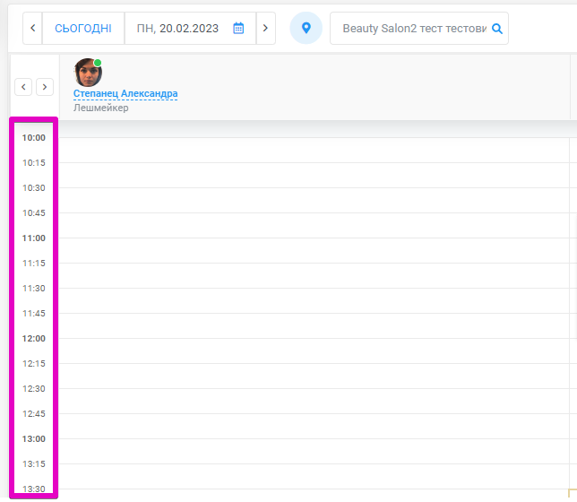The image size is (577, 502).
Task: Show previous staff column with left chevron
Action: 23,87
